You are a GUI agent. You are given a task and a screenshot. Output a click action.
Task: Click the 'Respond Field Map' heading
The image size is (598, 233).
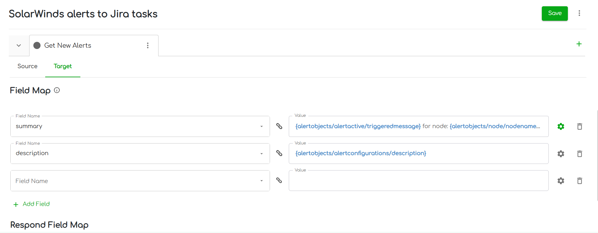49,225
